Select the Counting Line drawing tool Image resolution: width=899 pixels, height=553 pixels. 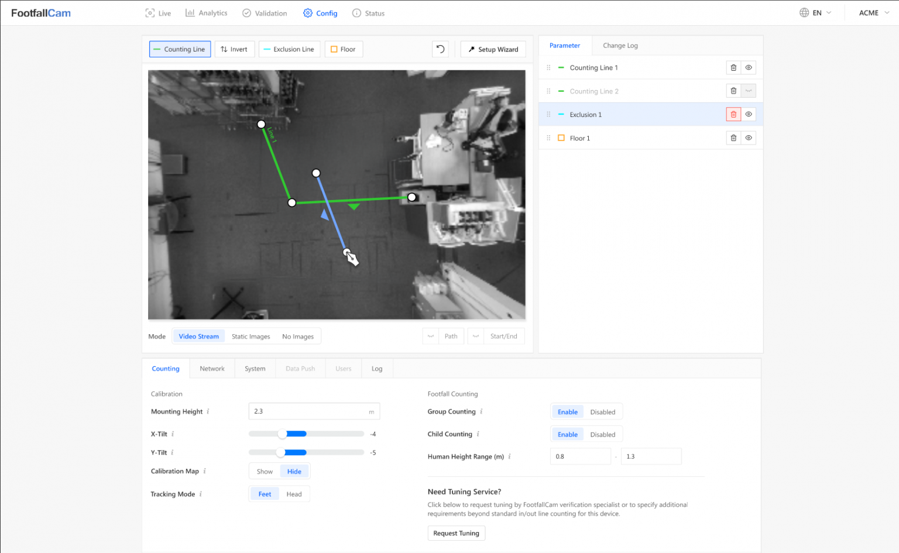180,49
